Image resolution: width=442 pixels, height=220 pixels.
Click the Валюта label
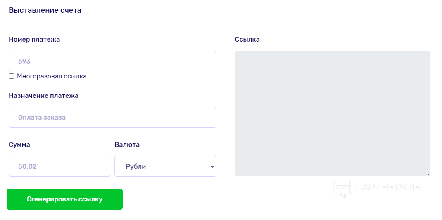click(127, 145)
